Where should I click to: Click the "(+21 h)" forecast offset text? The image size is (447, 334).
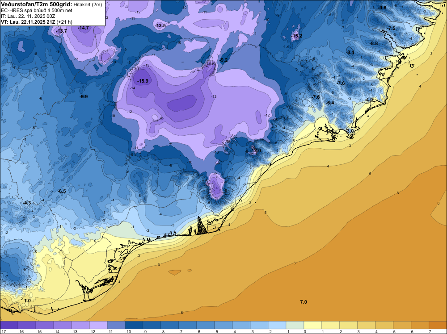click(64, 22)
